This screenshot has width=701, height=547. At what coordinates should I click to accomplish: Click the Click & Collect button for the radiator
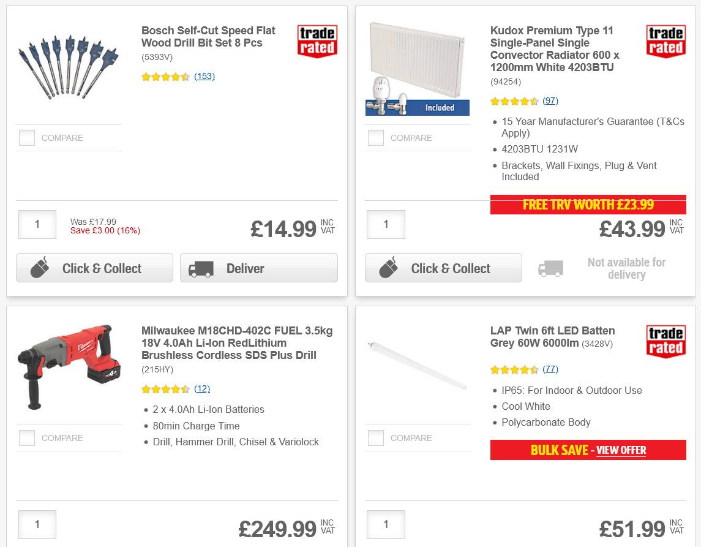(x=443, y=268)
